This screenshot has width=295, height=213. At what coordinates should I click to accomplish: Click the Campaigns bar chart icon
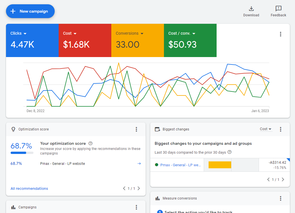(13, 207)
